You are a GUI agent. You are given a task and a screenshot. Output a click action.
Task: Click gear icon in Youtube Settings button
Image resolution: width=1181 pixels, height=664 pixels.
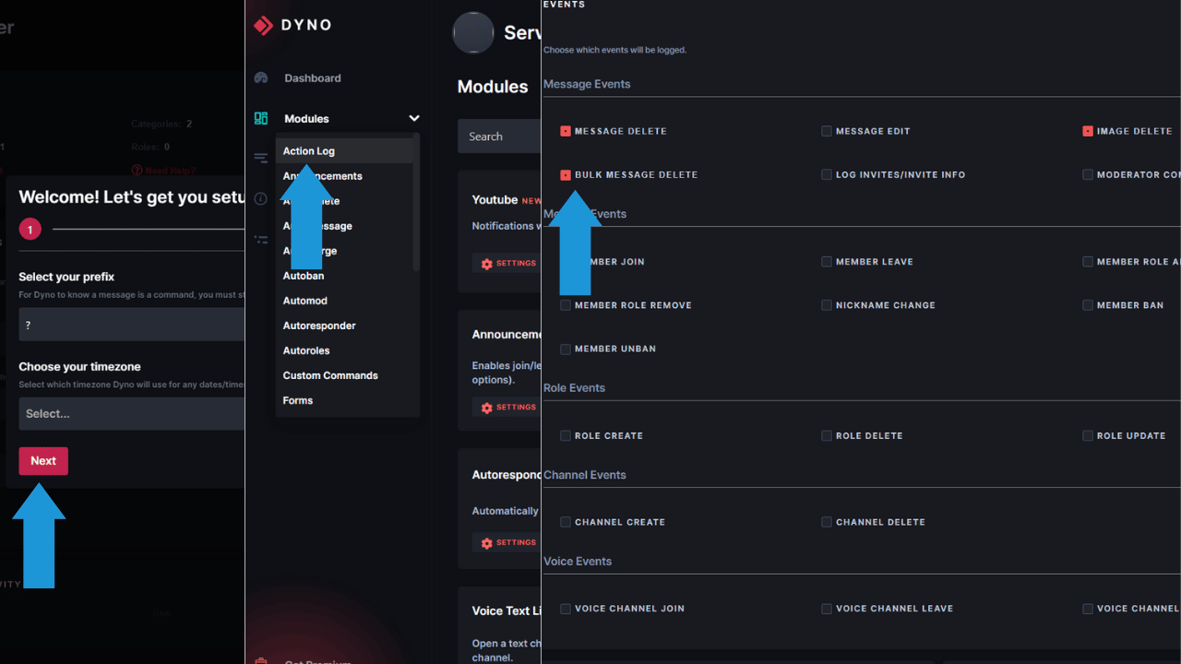487,264
